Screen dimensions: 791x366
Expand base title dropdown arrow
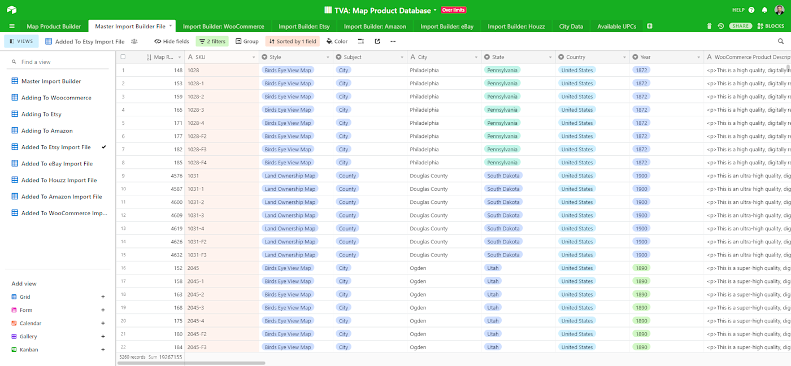tap(435, 10)
